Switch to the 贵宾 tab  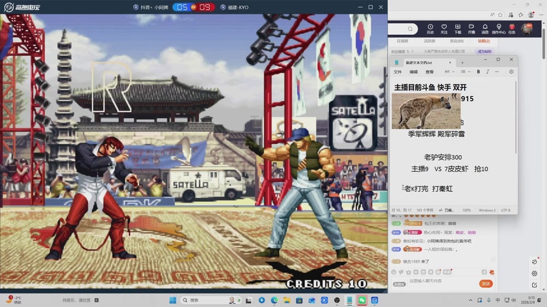(457, 41)
